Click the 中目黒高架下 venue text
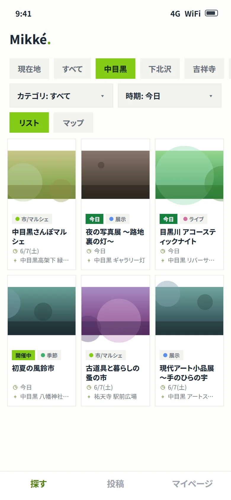The image size is (231, 500). [x=44, y=260]
